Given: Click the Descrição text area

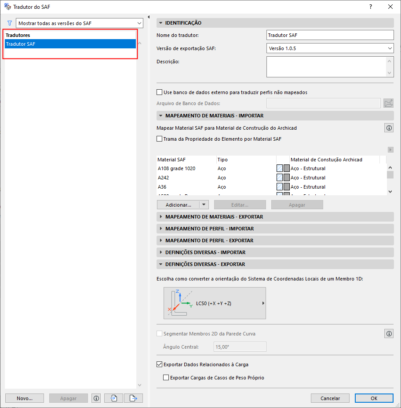Looking at the screenshot, I should pyautogui.click(x=326, y=67).
